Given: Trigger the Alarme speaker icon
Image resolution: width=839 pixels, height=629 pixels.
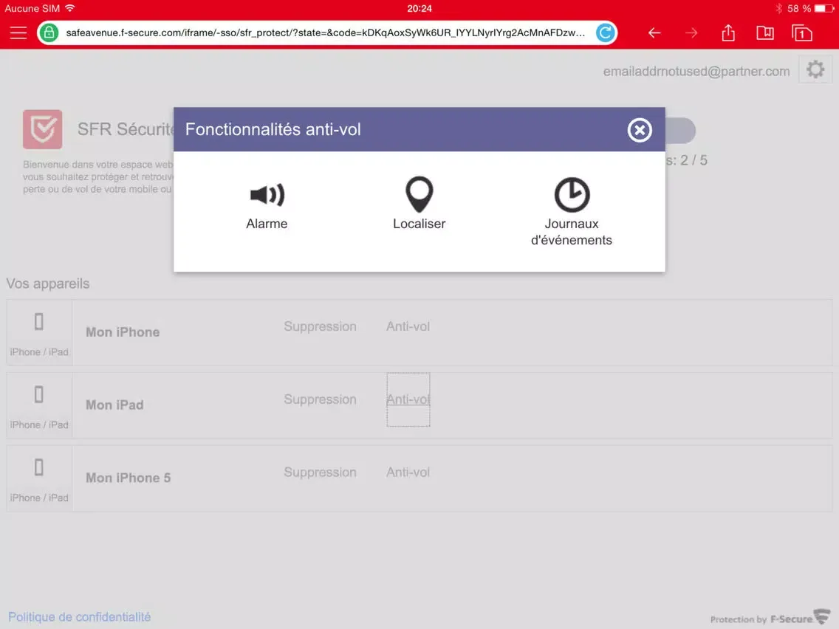Looking at the screenshot, I should pos(267,195).
